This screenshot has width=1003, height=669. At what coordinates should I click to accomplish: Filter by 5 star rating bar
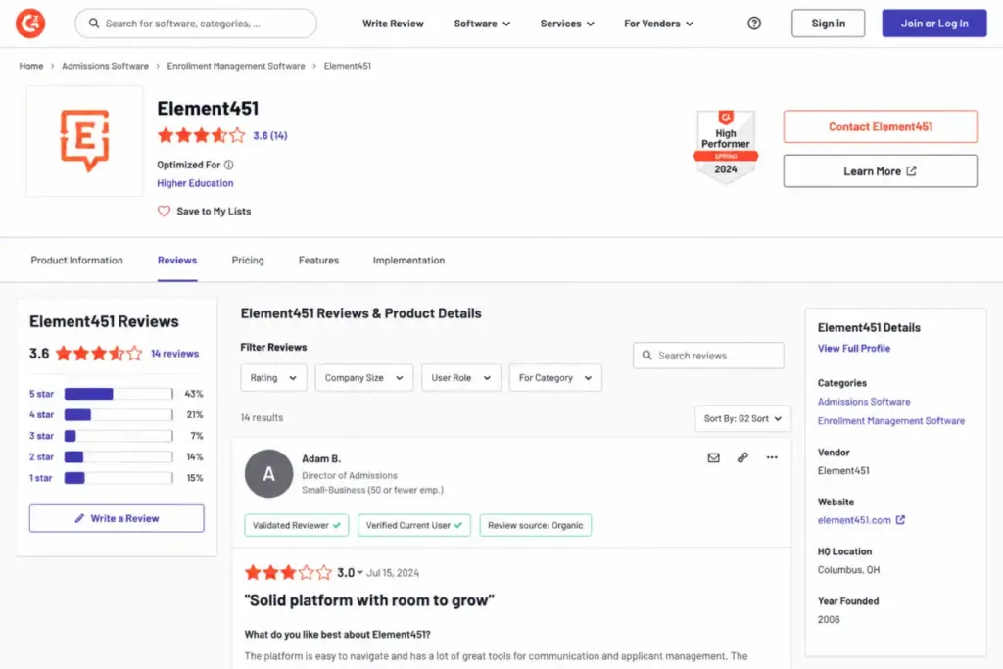[x=119, y=394]
